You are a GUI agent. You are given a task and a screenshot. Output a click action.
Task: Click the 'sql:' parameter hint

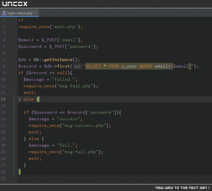[77, 66]
